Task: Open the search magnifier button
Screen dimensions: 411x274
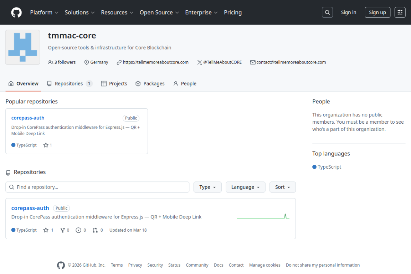Action: [327, 13]
